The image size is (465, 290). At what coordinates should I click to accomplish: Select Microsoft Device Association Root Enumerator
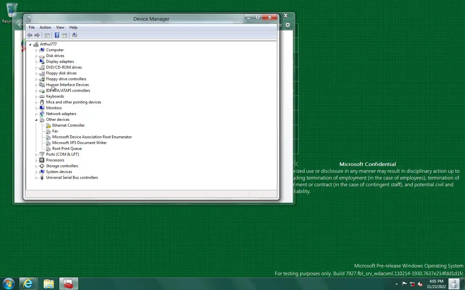click(92, 137)
